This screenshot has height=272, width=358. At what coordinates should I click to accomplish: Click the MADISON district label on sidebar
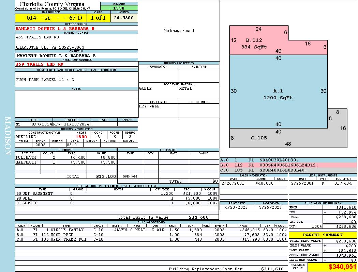point(8,136)
